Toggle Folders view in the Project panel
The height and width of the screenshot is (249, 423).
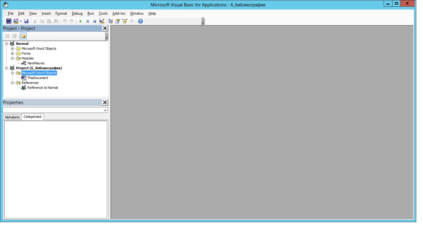tap(23, 36)
